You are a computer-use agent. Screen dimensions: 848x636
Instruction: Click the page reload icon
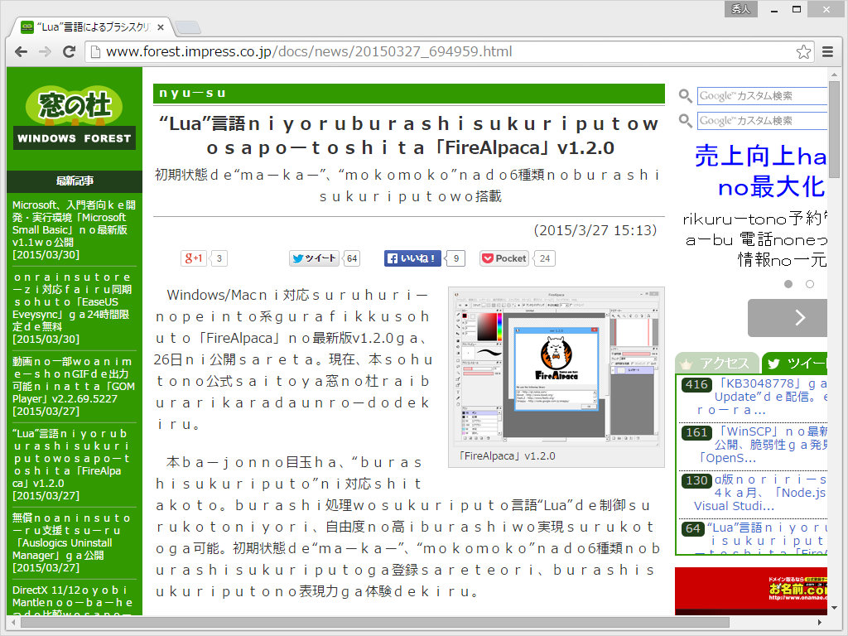pos(70,51)
